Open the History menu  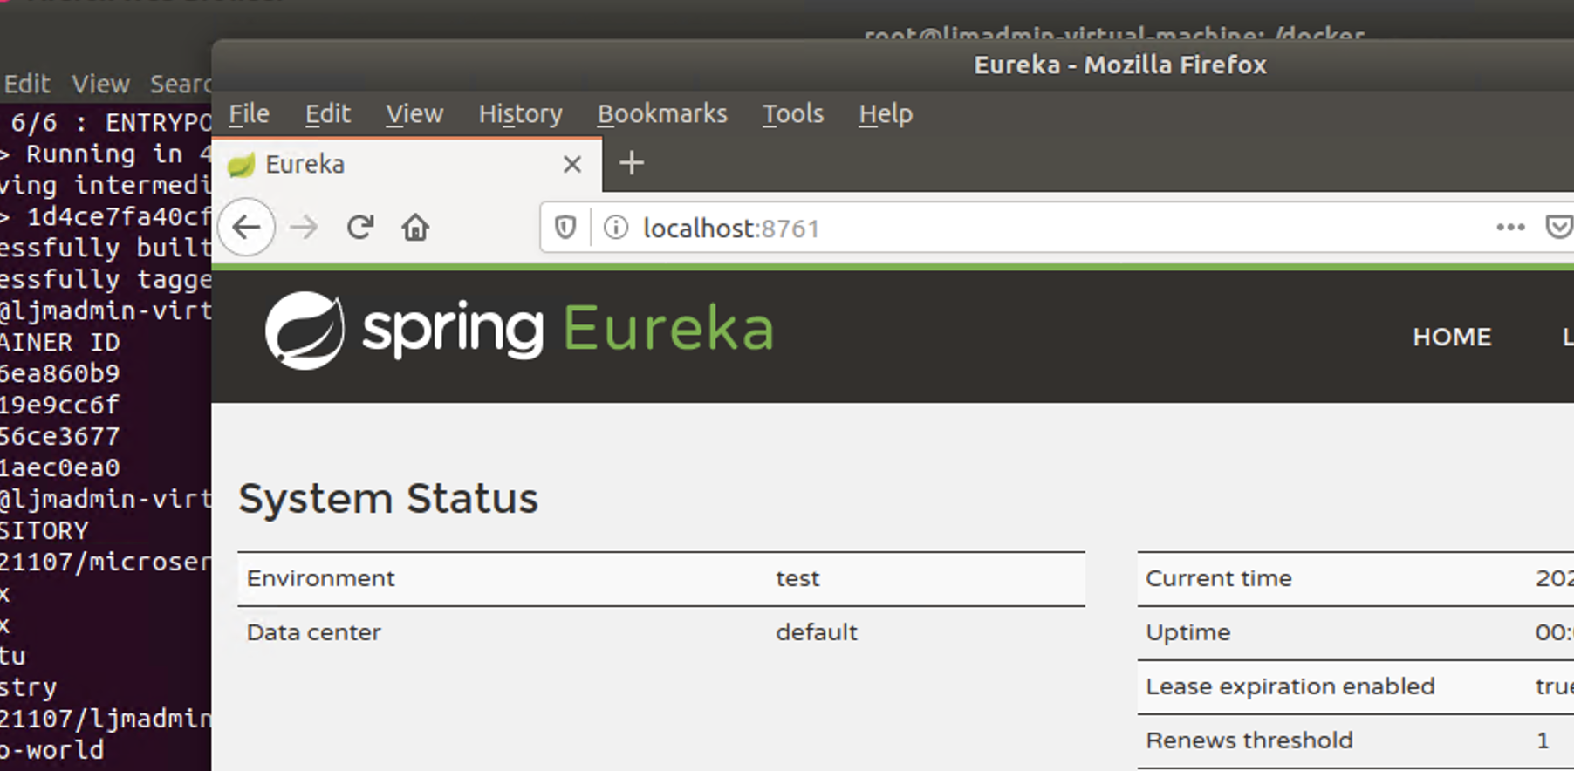[x=520, y=113]
